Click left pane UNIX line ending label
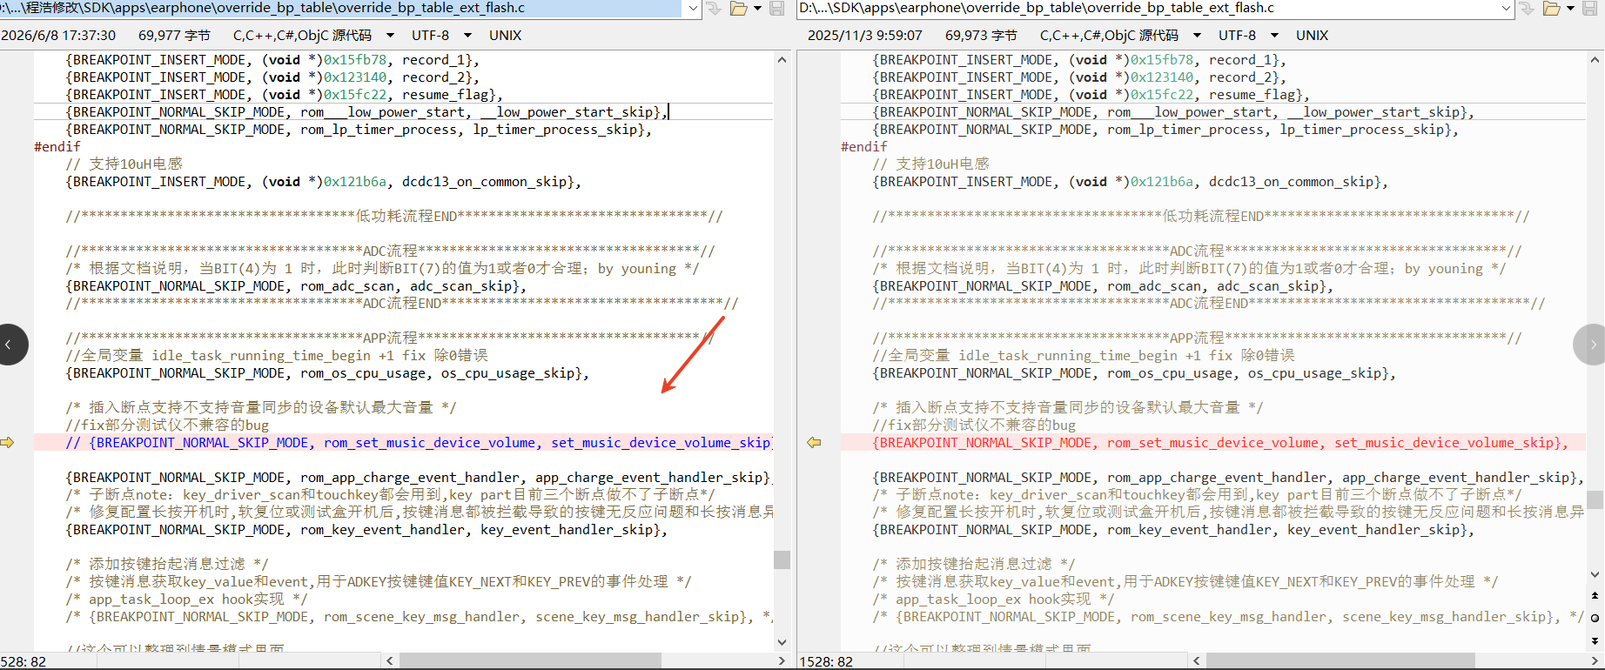This screenshot has width=1605, height=670. click(505, 36)
